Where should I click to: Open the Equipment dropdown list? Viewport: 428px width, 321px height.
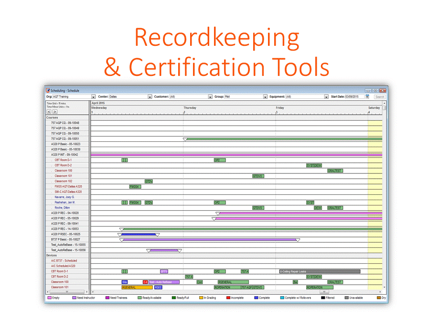[x=327, y=97]
